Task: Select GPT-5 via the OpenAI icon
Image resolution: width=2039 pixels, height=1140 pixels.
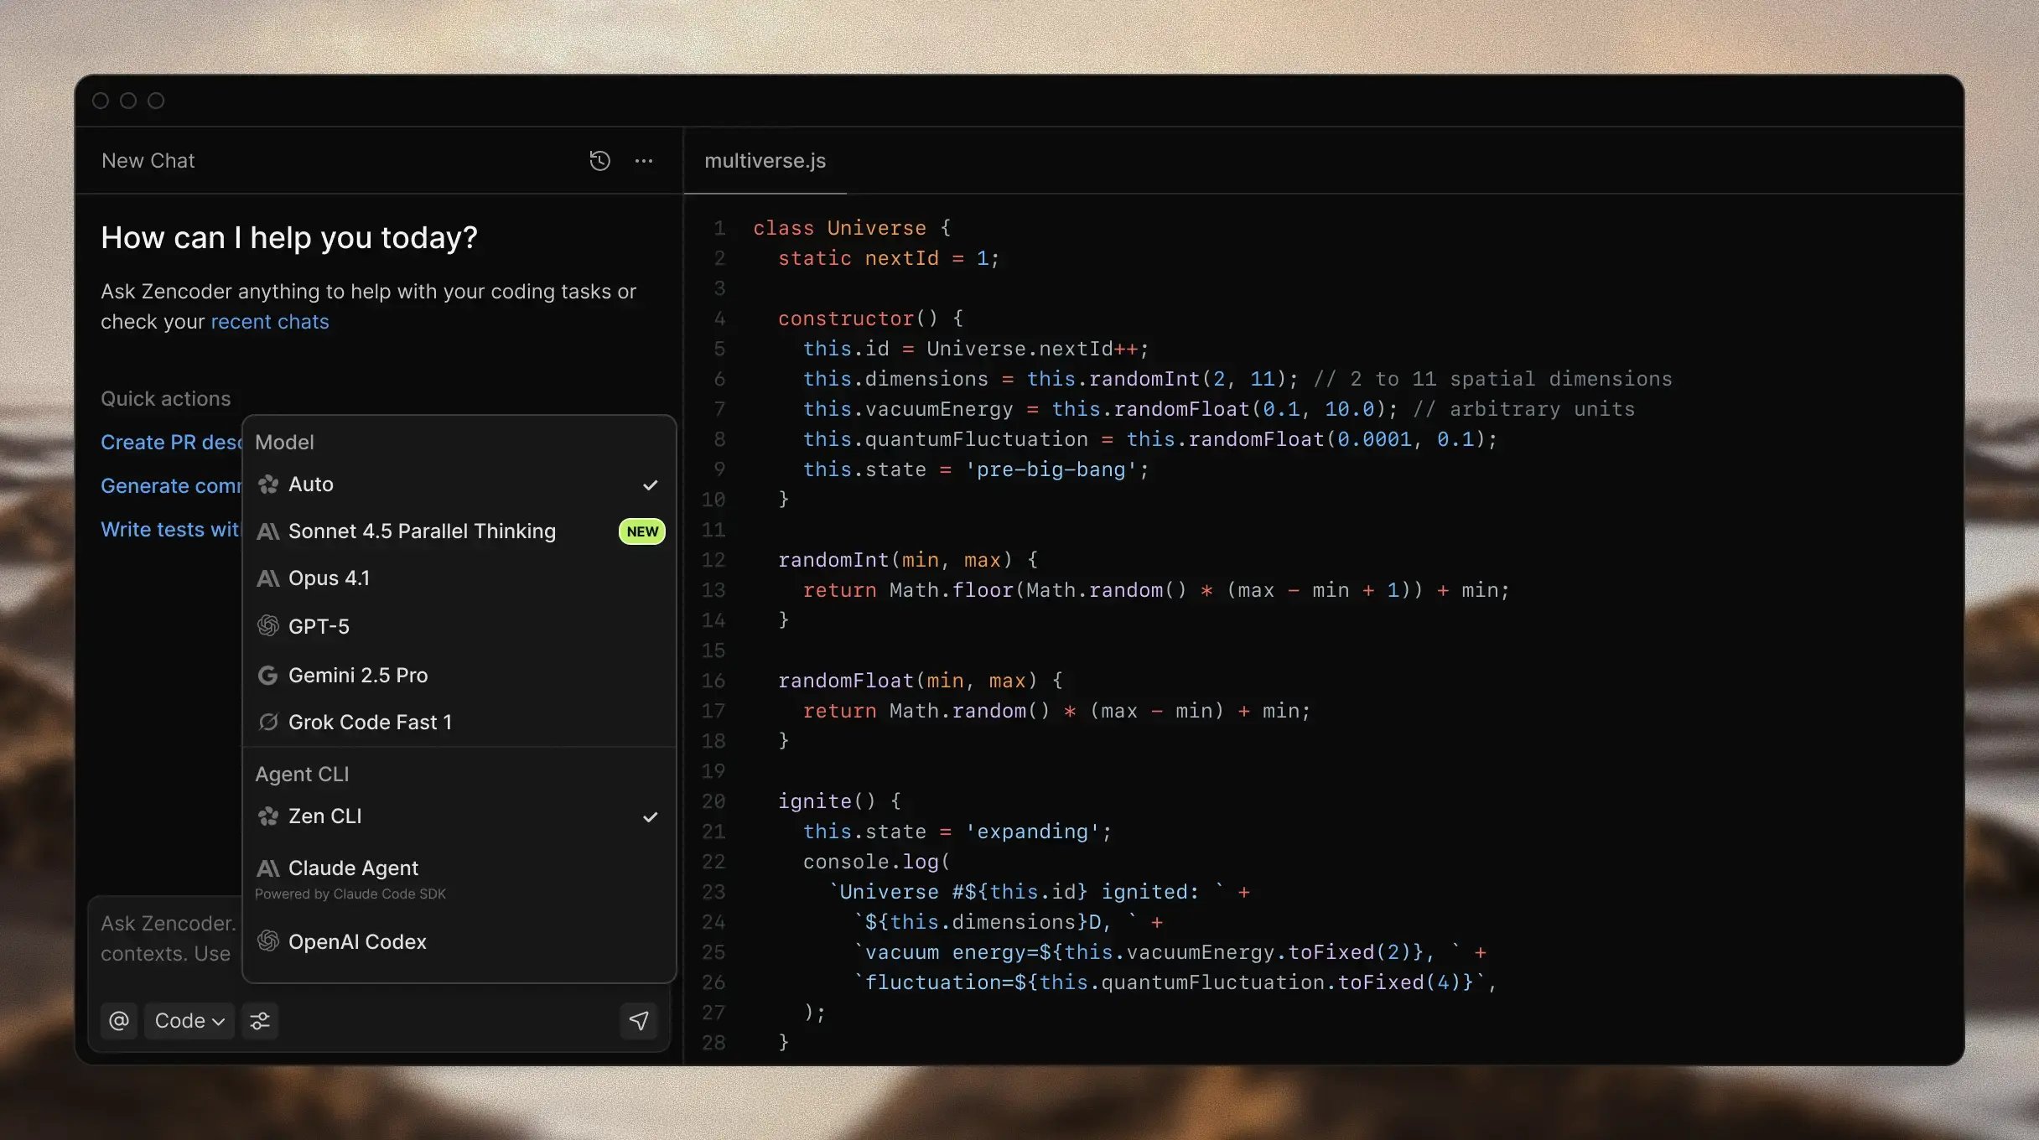Action: [267, 625]
